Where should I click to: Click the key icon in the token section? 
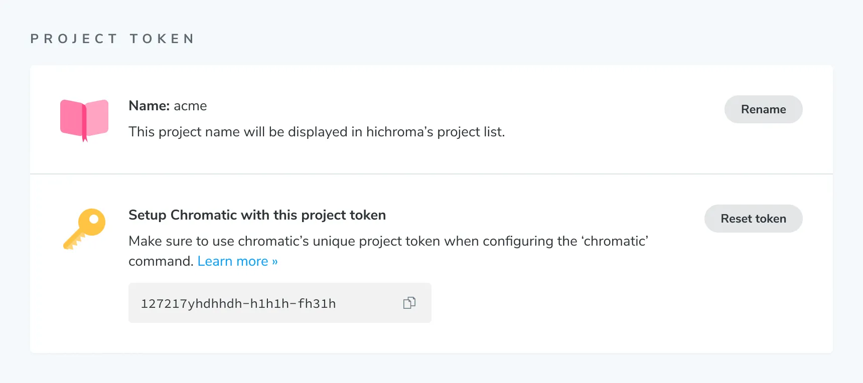click(84, 229)
